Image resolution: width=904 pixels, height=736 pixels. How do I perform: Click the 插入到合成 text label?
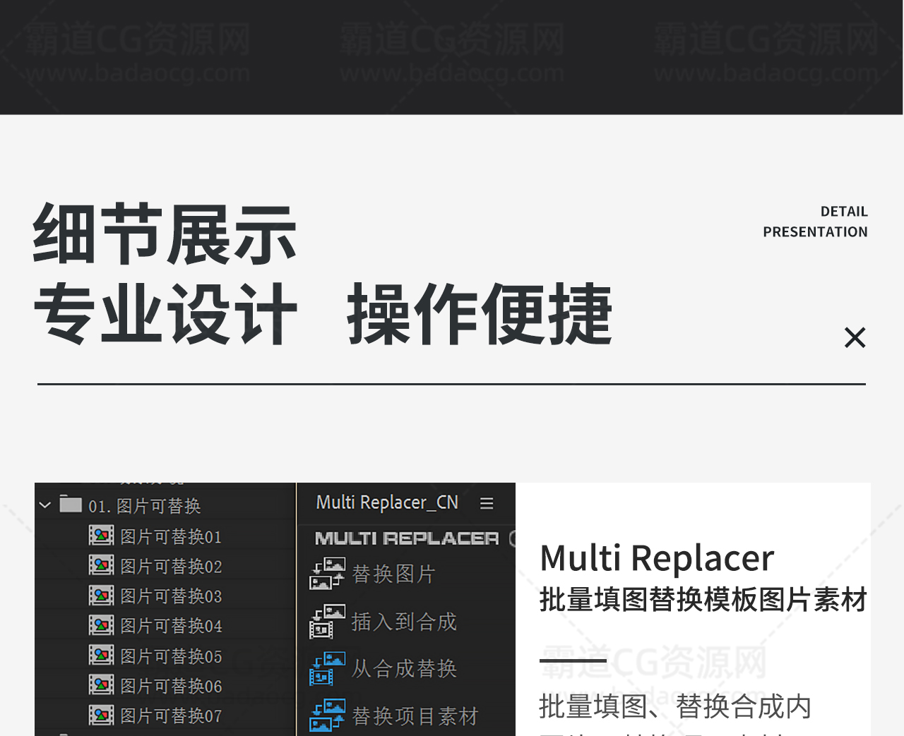click(404, 622)
